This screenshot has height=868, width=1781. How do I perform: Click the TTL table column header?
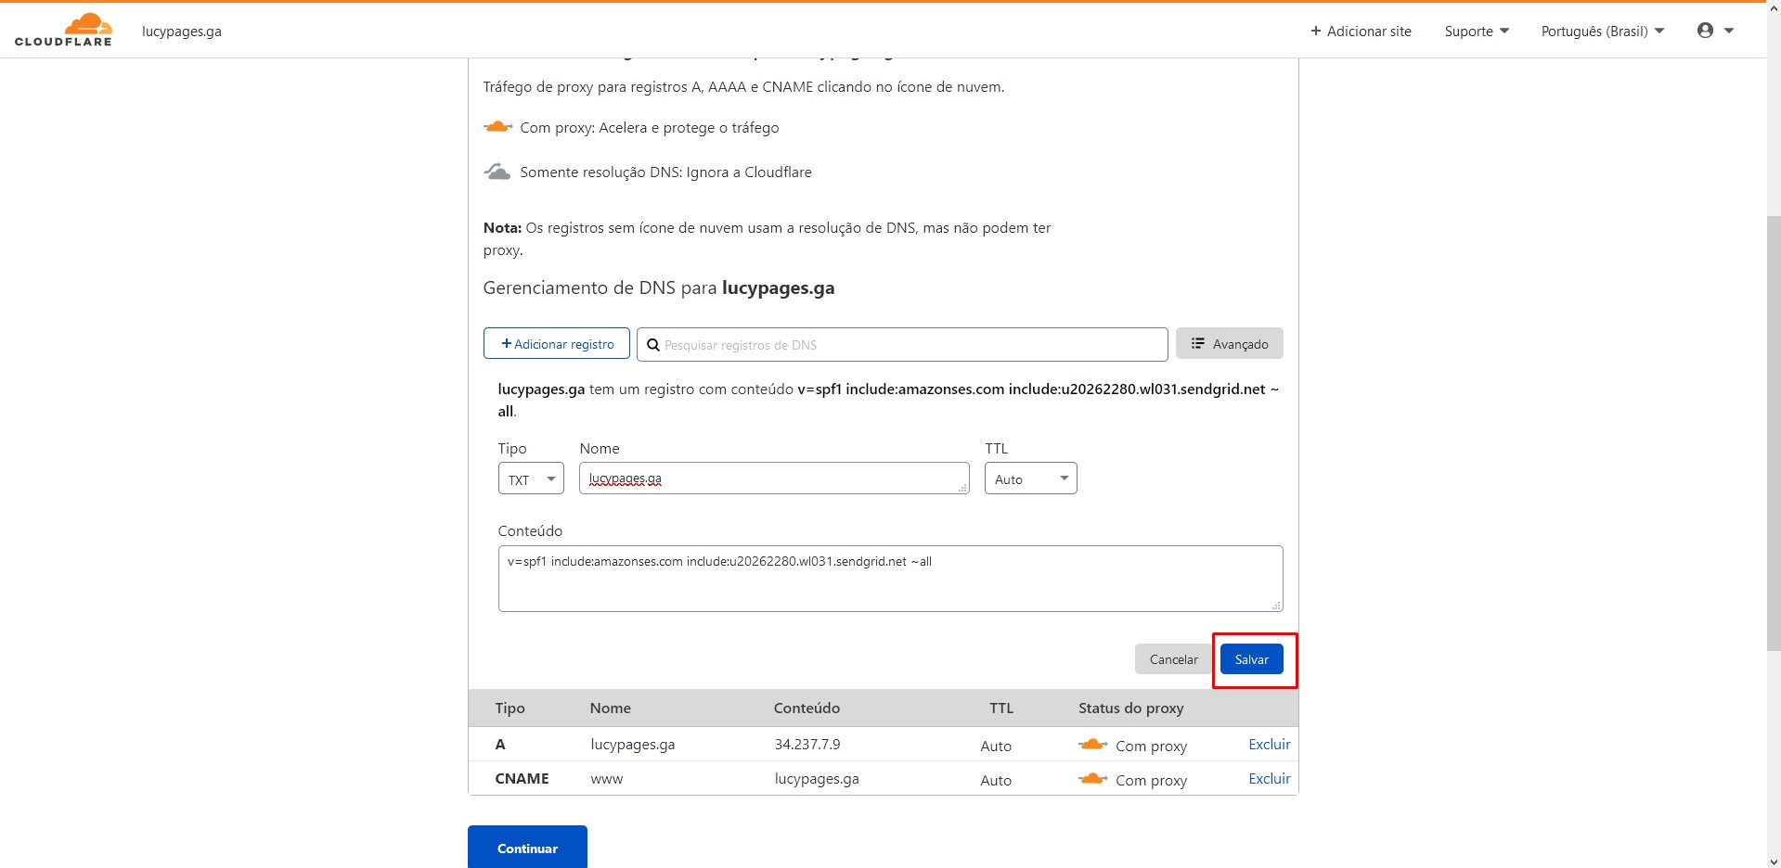pos(1001,708)
